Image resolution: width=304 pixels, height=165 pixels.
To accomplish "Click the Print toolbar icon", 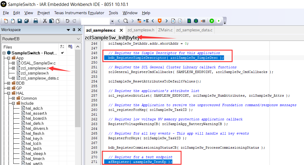I will (36, 21).
